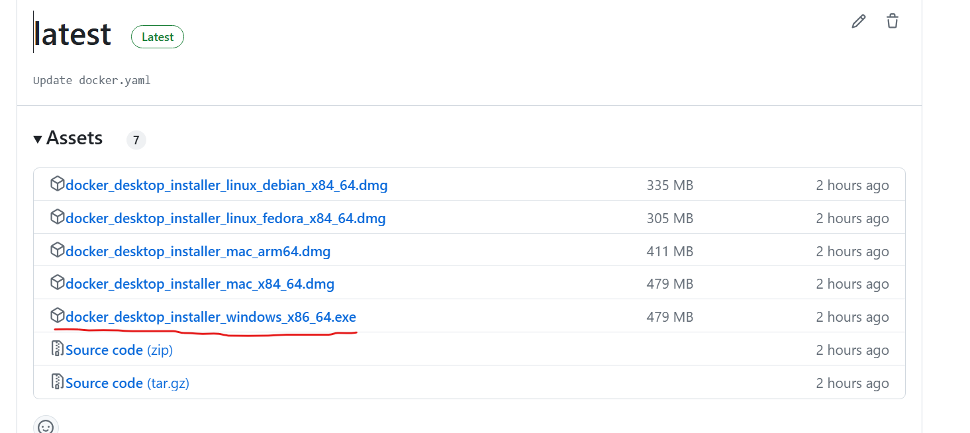Screen dimensions: 970x433
Task: Download docker_desktop_installer_linux_debian_x84_64.dmg
Action: tap(227, 185)
